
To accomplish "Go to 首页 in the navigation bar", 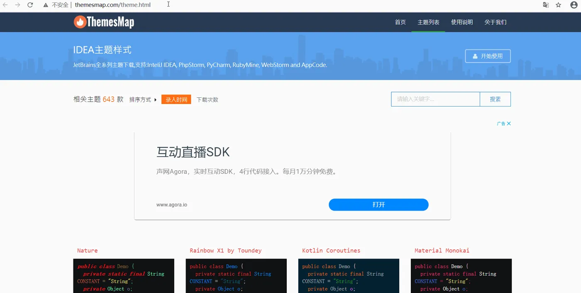I will coord(400,22).
